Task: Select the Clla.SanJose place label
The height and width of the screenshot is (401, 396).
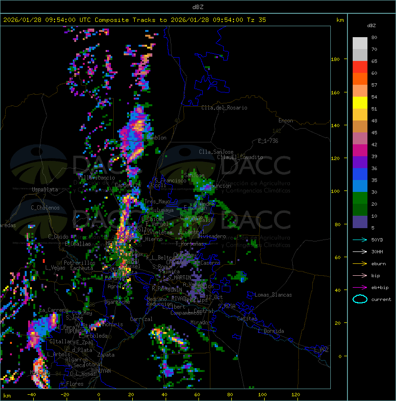Action: (x=216, y=152)
